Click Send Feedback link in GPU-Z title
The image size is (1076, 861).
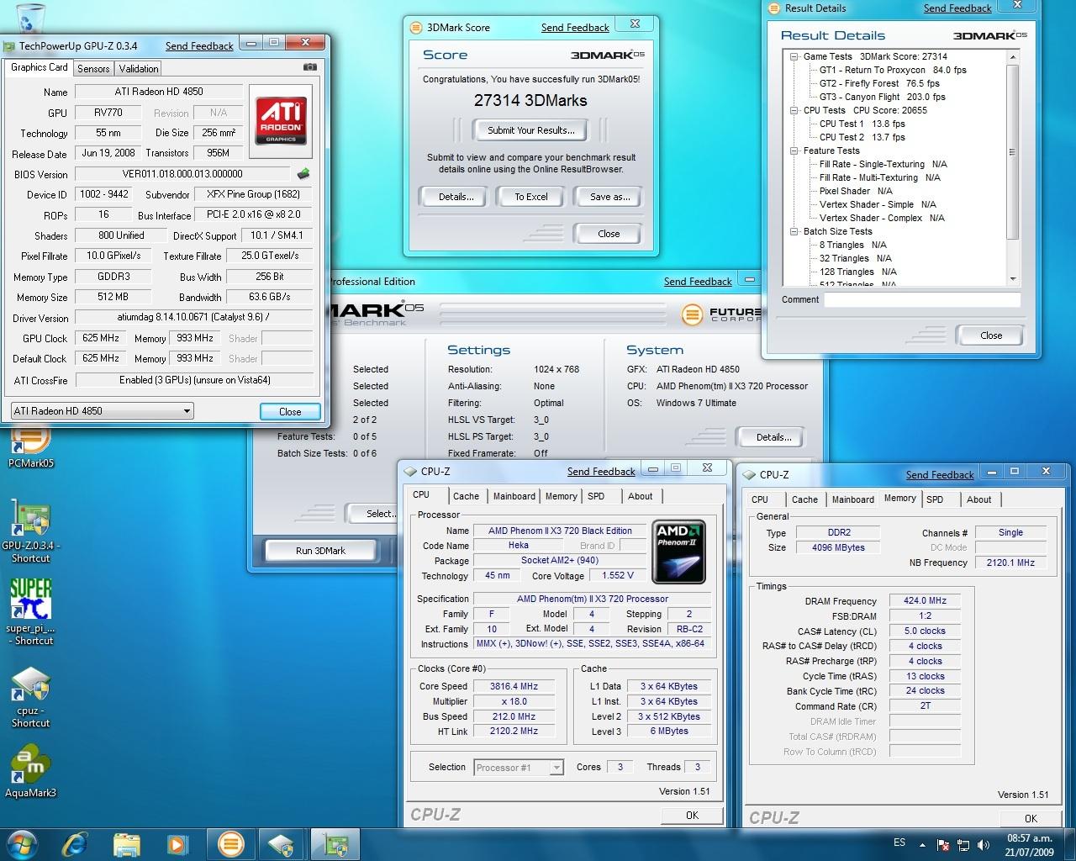pos(199,46)
